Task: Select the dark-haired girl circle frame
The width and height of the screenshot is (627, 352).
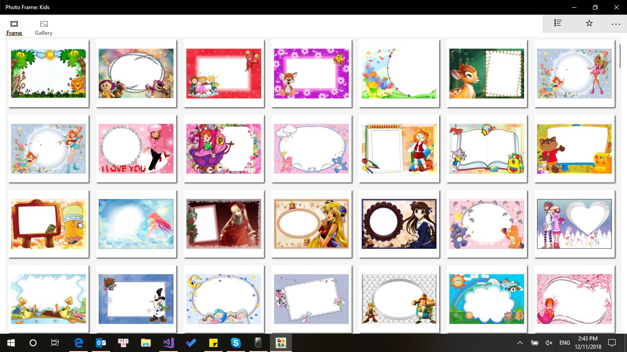Action: [399, 224]
